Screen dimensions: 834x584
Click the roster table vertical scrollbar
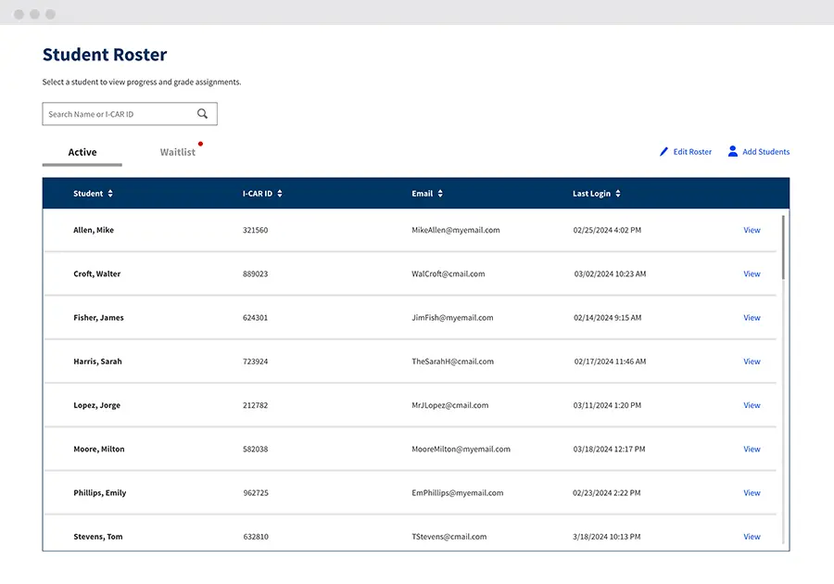(783, 247)
